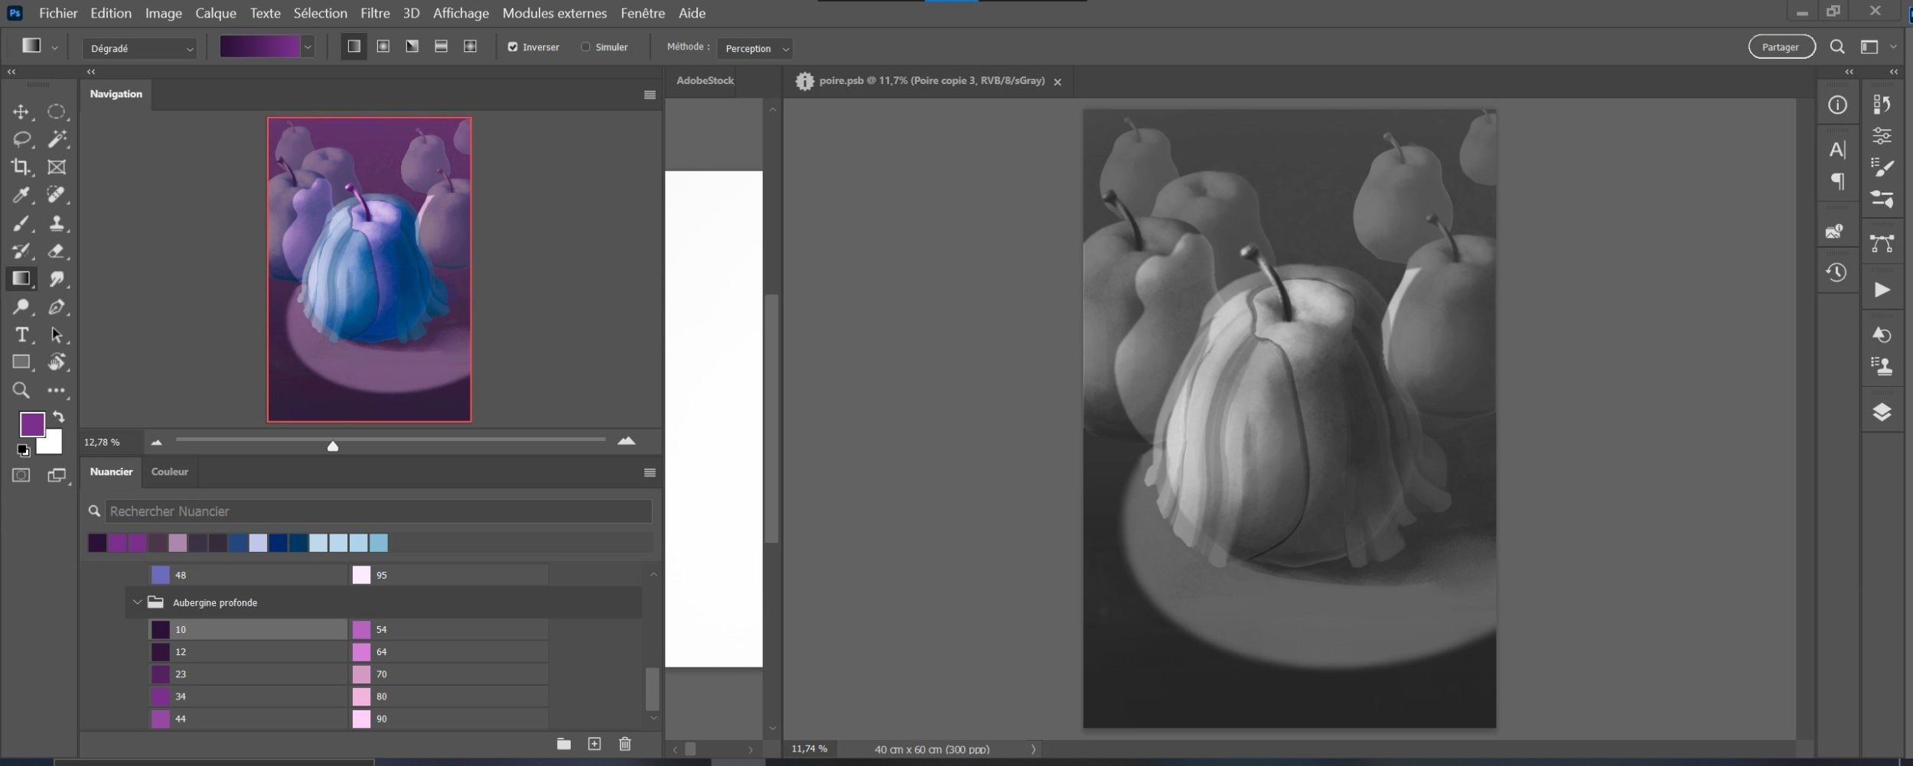Screen dimensions: 1913x766
Task: Open the Méthode Perception dropdown
Action: coord(754,48)
